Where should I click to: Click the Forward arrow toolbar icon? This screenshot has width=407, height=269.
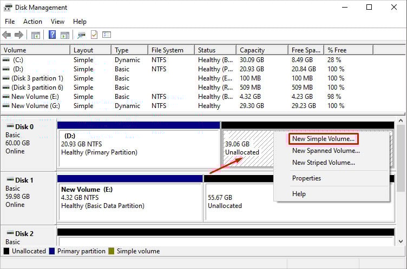[19, 35]
